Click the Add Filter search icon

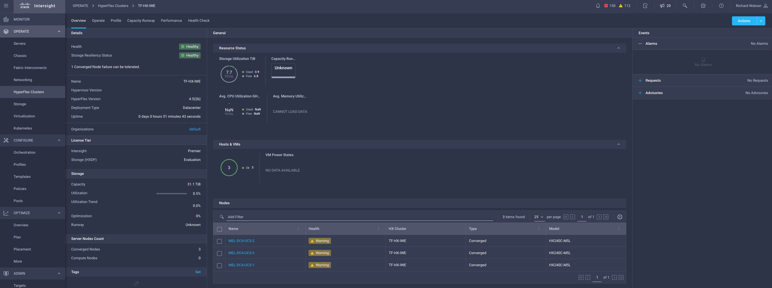(x=222, y=217)
